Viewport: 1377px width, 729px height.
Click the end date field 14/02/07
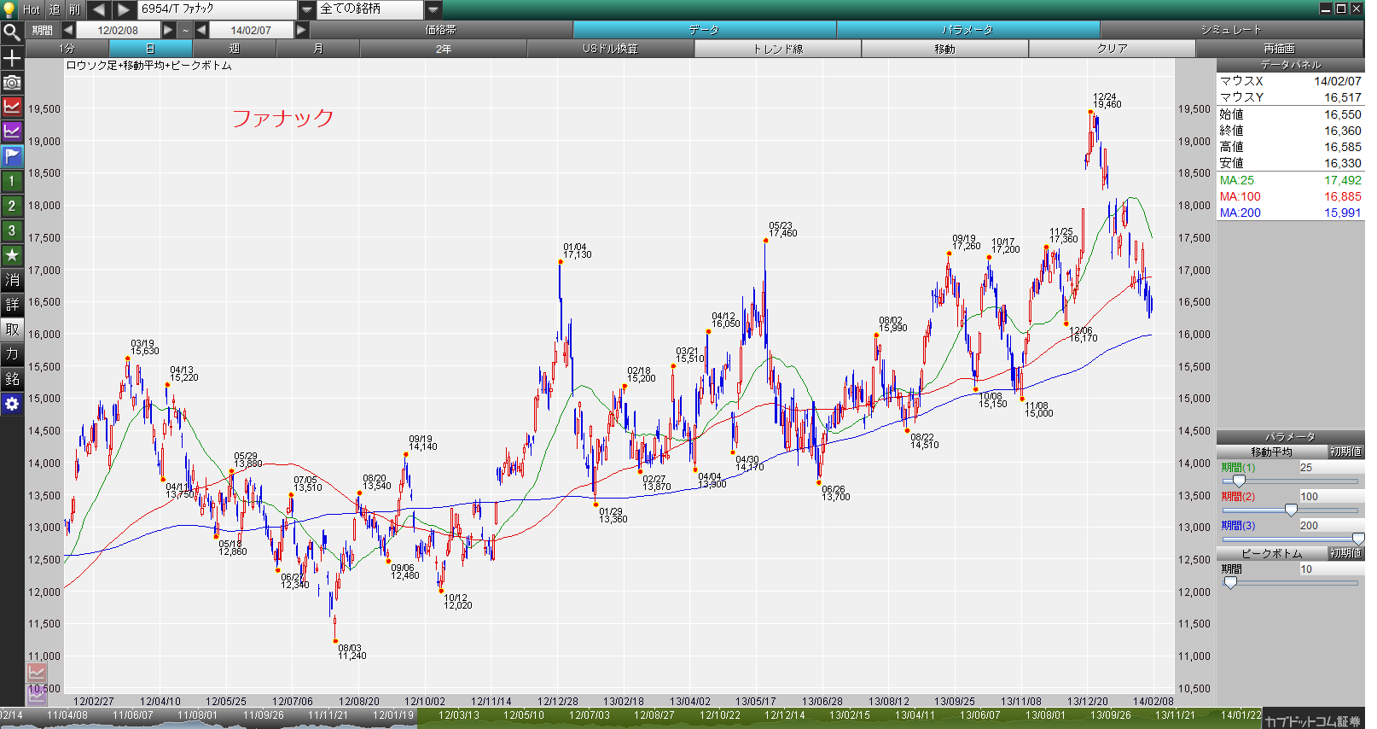point(251,30)
